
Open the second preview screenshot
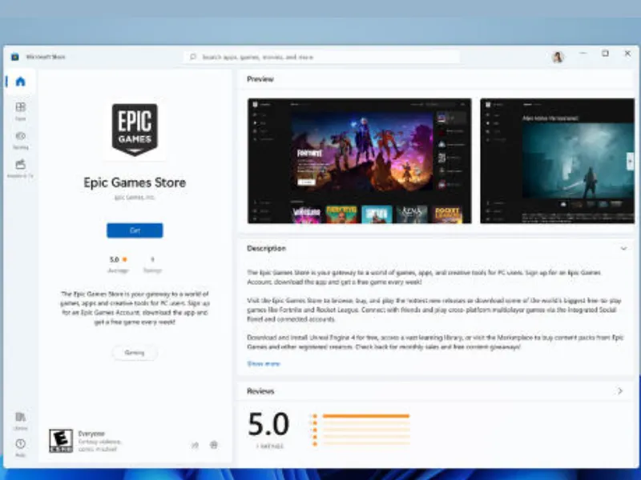click(557, 161)
